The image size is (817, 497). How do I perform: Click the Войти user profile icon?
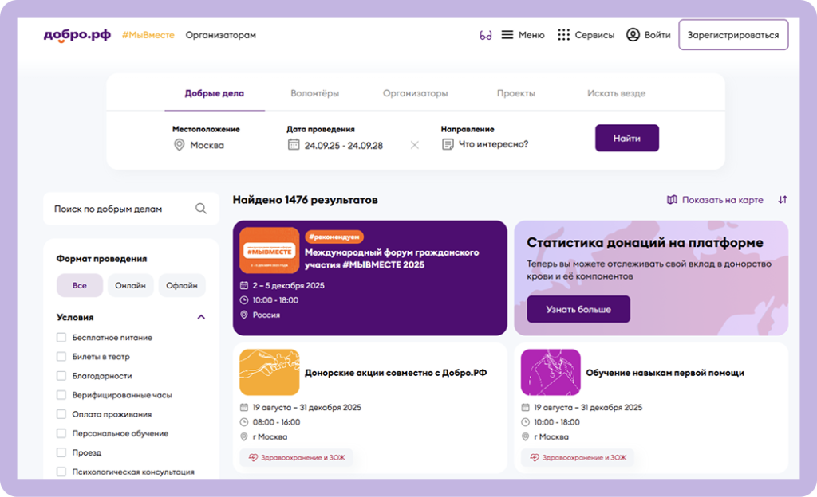point(633,35)
